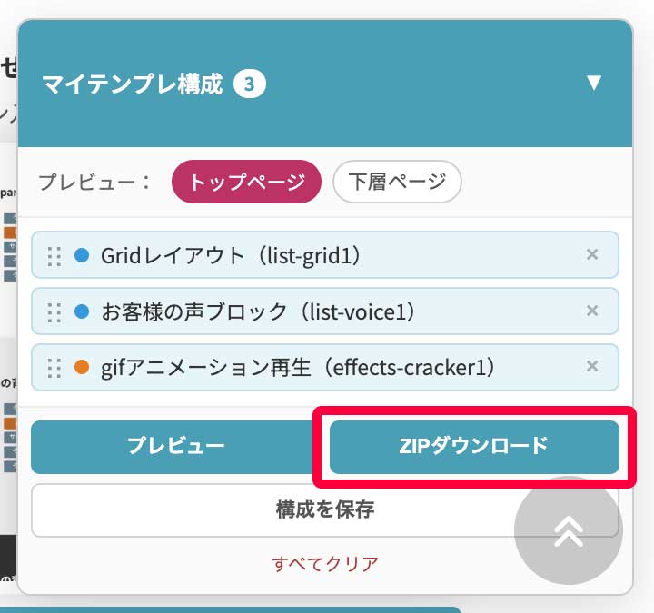Click blue dot on お客様の声ブロック item
Screen dimensions: 654x613
pyautogui.click(x=81, y=311)
